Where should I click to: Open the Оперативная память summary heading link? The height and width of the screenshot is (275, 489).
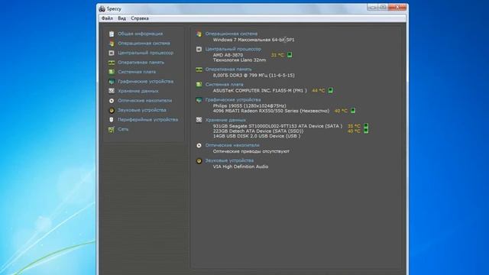pyautogui.click(x=228, y=70)
